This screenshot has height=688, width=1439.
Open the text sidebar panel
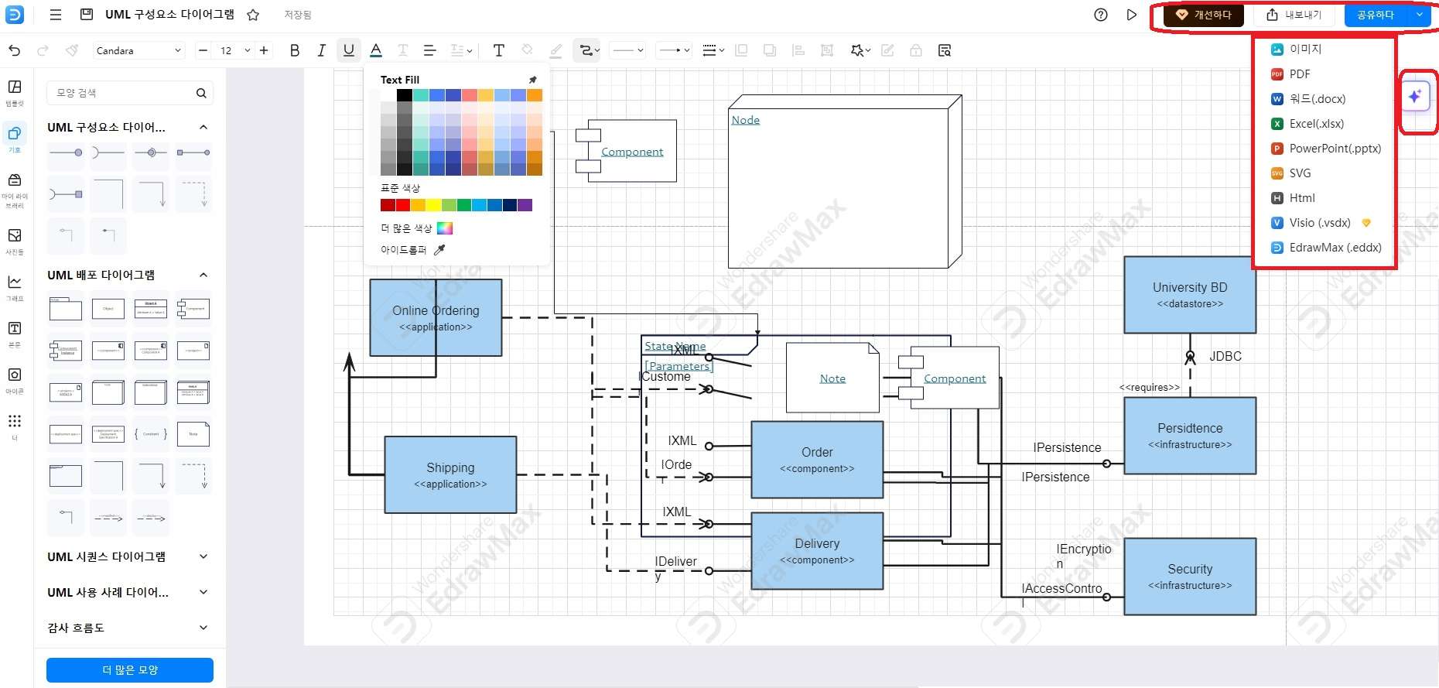coord(15,334)
